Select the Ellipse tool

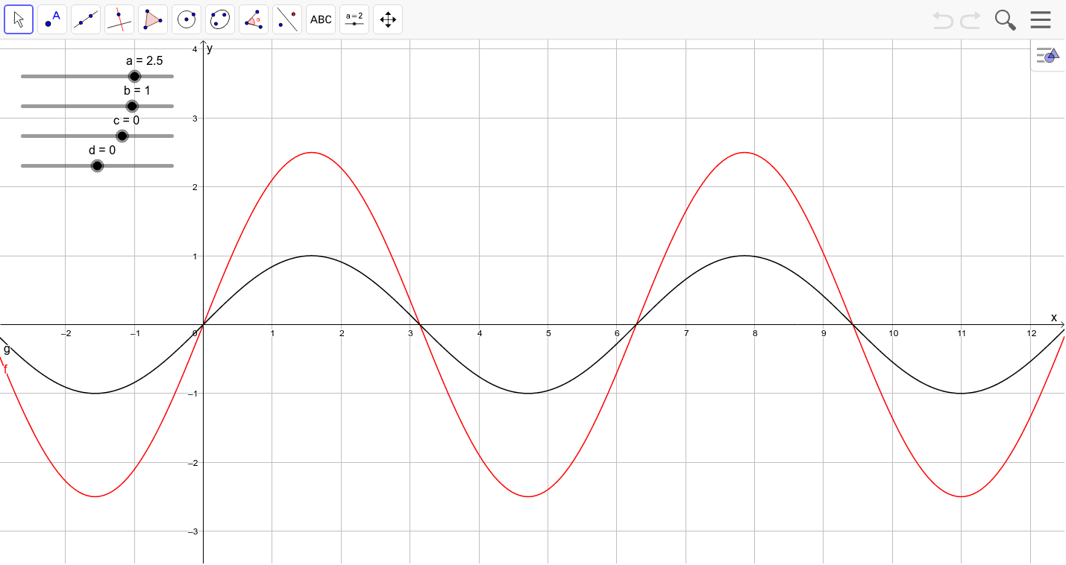click(219, 19)
